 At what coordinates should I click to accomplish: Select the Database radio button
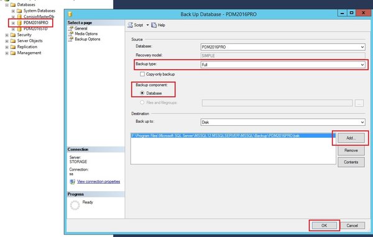tap(142, 93)
